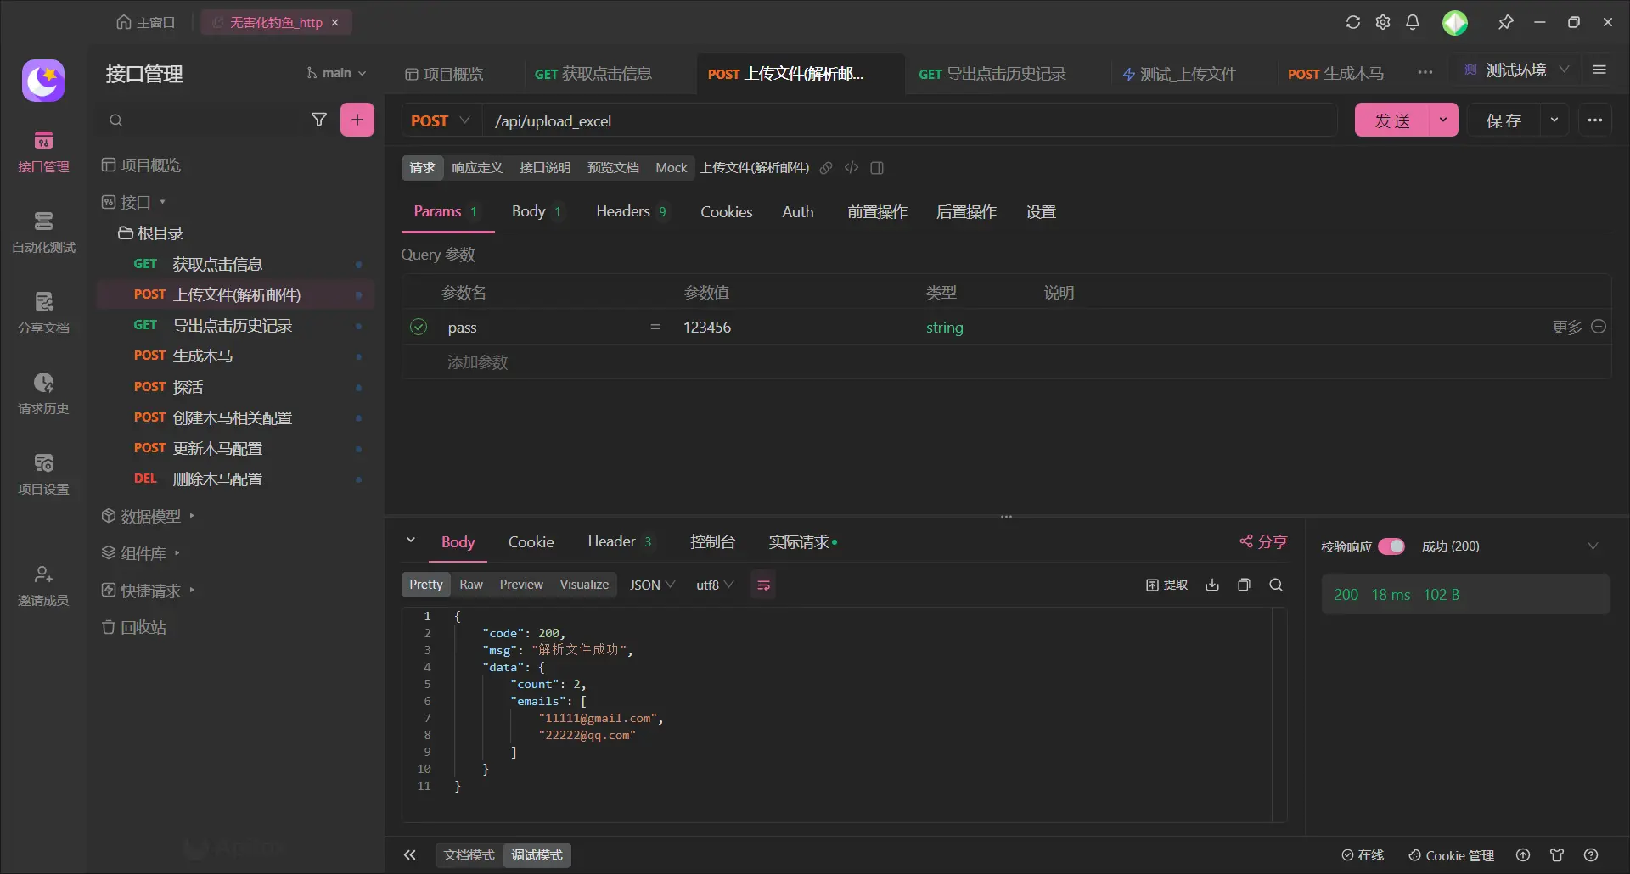Click the upload arrow icon in status bar
The image size is (1630, 874).
[1523, 854]
